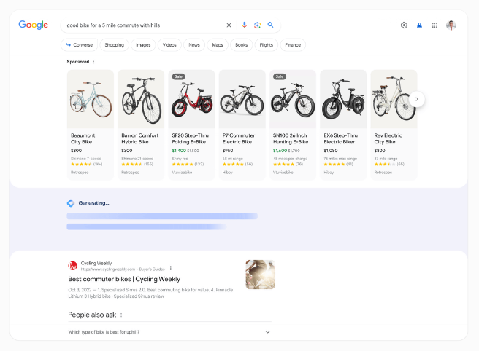Screen dimensions: 479x351
Task: Click the Cycling Weekly result thumbnail
Action: (260, 275)
